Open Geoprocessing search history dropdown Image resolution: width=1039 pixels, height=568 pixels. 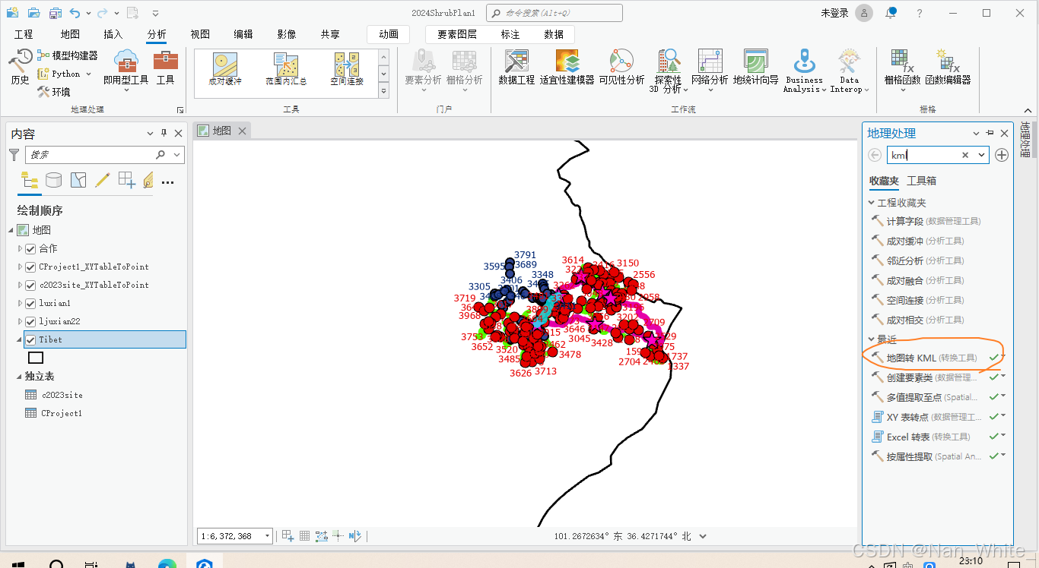(x=981, y=155)
